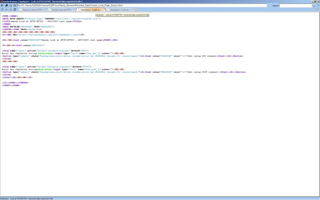Go to the home page icon

click(x=11, y=5)
